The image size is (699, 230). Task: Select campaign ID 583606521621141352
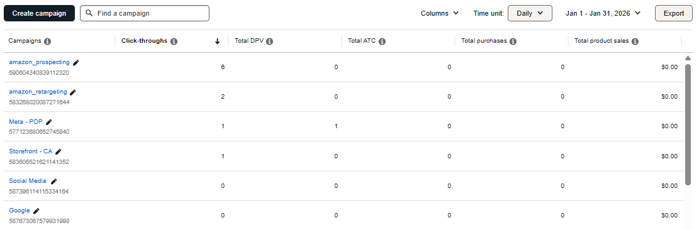pyautogui.click(x=39, y=162)
